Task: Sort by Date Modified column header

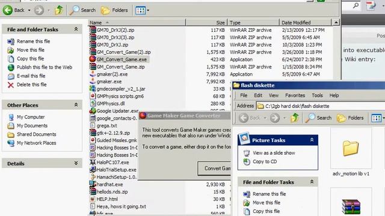Action: [x=305, y=23]
